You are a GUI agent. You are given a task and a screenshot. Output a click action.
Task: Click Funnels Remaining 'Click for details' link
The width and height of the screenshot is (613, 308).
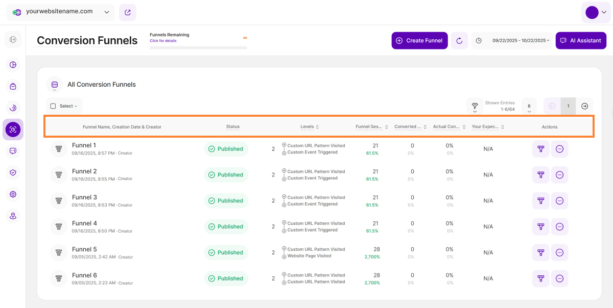click(x=163, y=41)
